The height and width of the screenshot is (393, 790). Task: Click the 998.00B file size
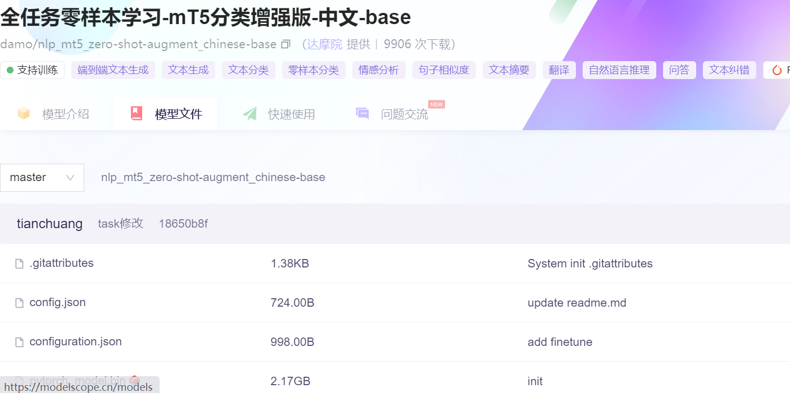(292, 342)
